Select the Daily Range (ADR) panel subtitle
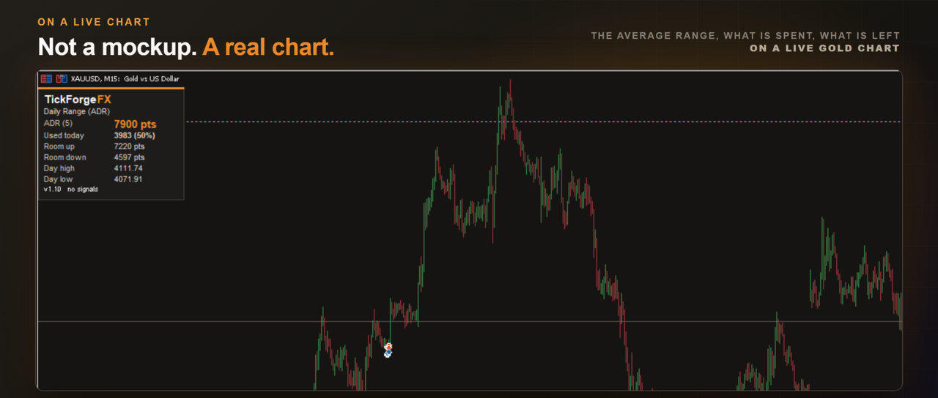 point(77,112)
